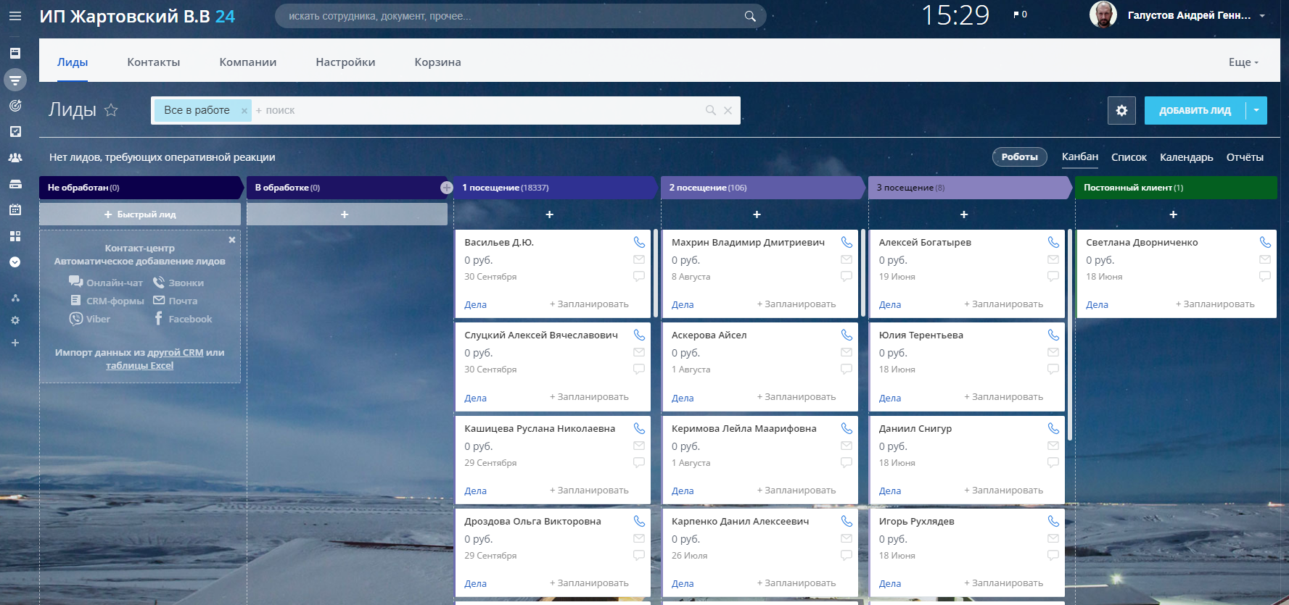Screen dimensions: 1289x605
Task: Open the hamburger main menu
Action: tap(15, 15)
